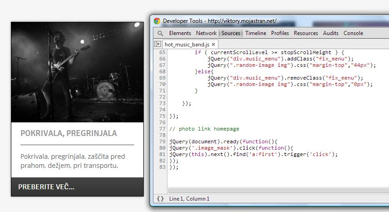Close the hot_music_band.js file tab
The width and height of the screenshot is (389, 212).
click(213, 45)
